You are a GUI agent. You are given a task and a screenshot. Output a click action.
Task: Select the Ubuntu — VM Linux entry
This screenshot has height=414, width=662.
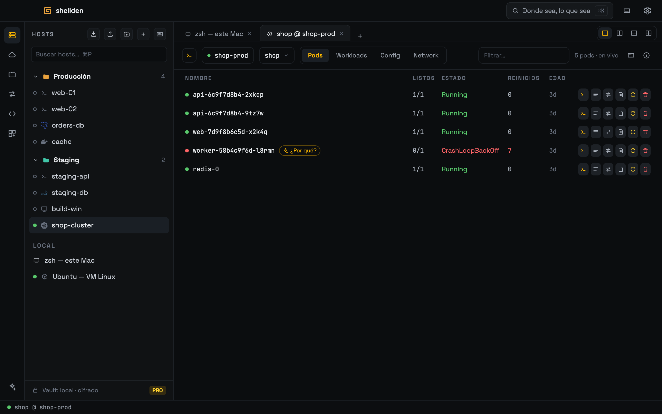pos(99,277)
